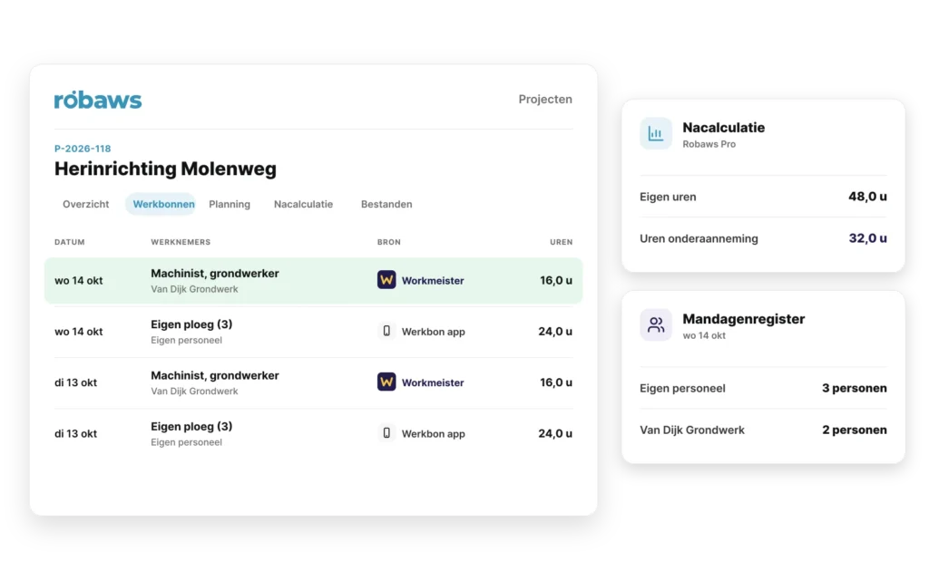This screenshot has height=580, width=929.
Task: Select Eigen ploeg (3) on wo 14 okt
Action: click(x=191, y=324)
